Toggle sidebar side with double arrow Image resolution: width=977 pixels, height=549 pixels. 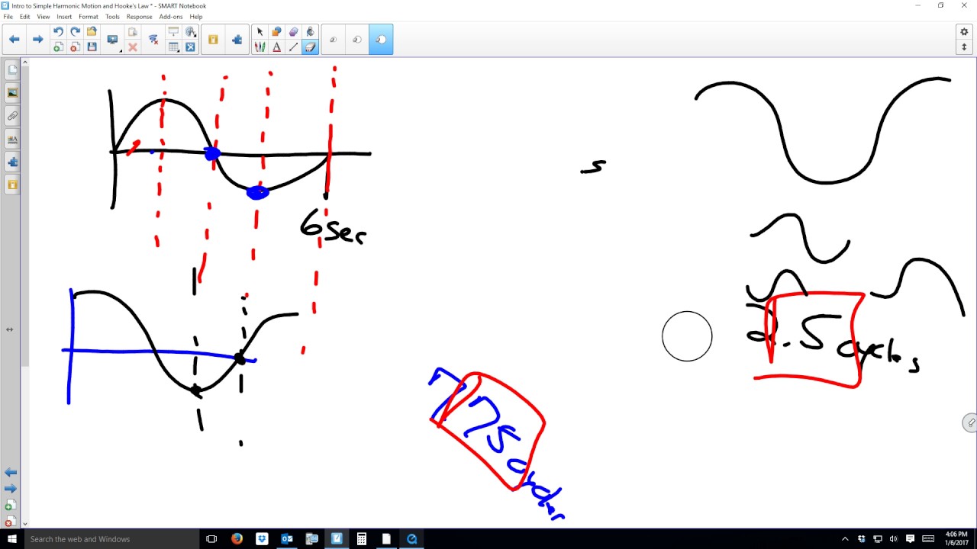(x=10, y=329)
